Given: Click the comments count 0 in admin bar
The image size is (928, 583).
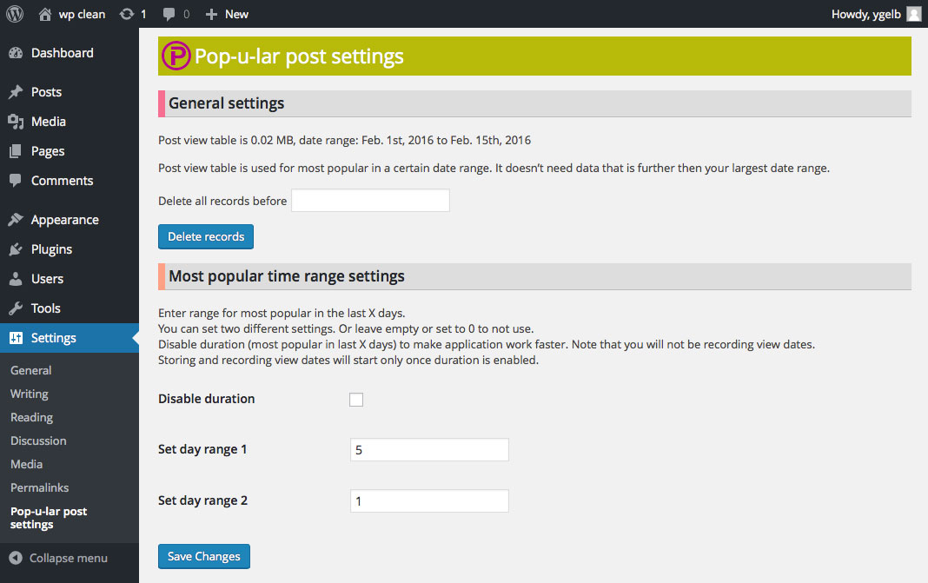Looking at the screenshot, I should pyautogui.click(x=187, y=14).
